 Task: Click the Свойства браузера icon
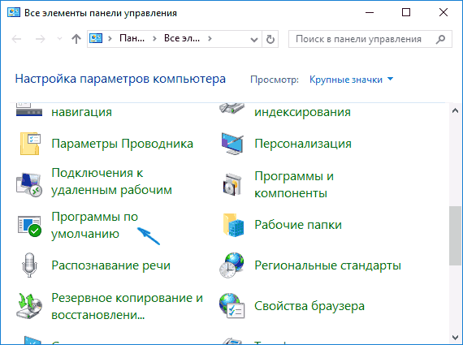pos(232,306)
